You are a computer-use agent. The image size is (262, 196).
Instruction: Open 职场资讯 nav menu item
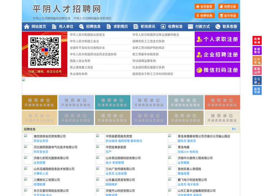click(148, 26)
